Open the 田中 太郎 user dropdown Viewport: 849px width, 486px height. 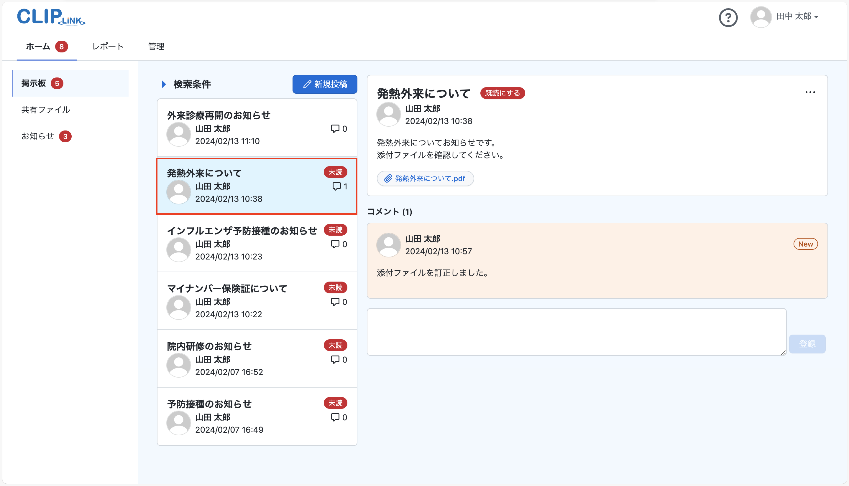click(797, 16)
